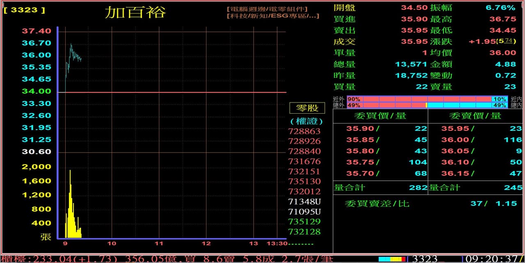
Task: Select the stock code [ 3323 ] label
Action: click(24, 10)
